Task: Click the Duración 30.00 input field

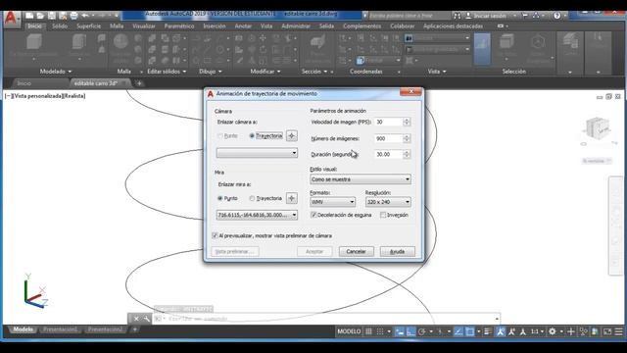Action: pyautogui.click(x=389, y=154)
